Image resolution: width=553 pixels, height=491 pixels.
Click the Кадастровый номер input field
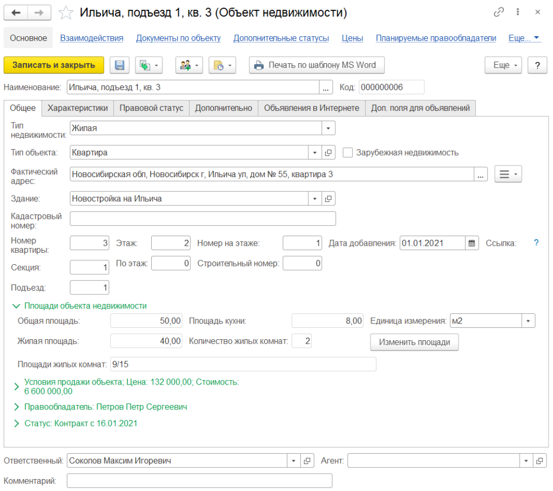tap(203, 218)
